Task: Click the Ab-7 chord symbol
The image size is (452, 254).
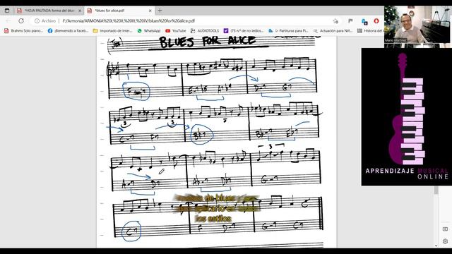Action: coord(201,181)
